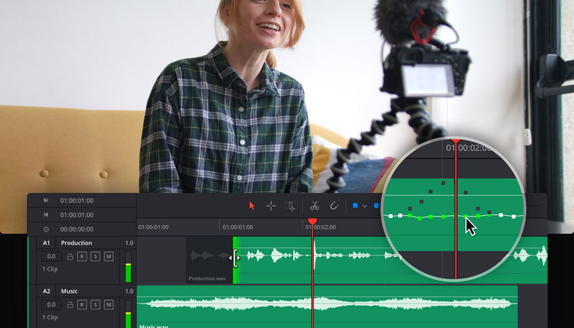Select the A2 track header label
This screenshot has width=574, height=328.
coord(46,291)
